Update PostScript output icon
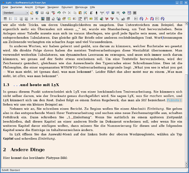The image size is (189, 173). click(163, 19)
